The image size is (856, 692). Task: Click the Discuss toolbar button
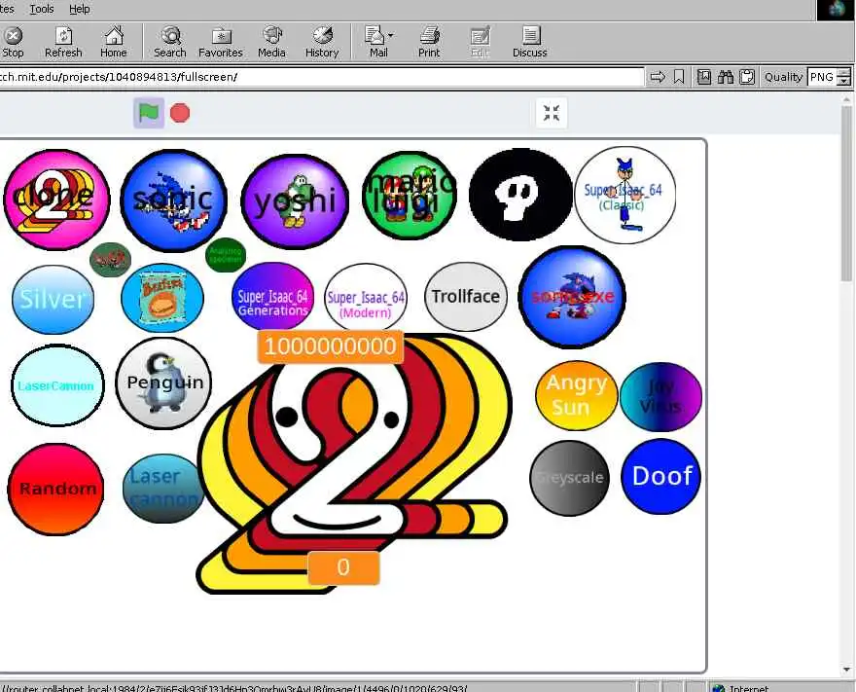click(x=529, y=42)
